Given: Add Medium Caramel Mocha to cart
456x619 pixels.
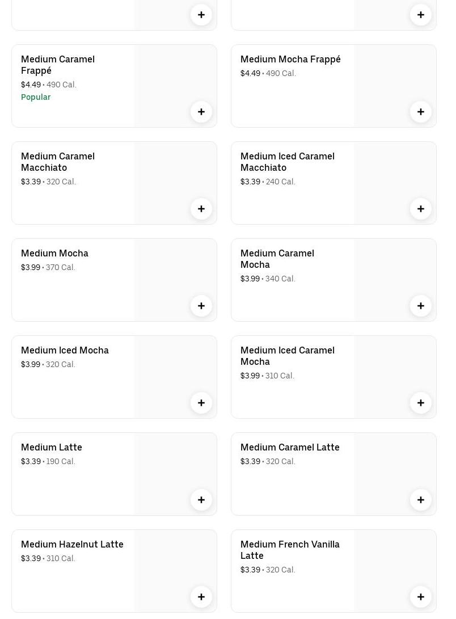Looking at the screenshot, I should pyautogui.click(x=421, y=306).
